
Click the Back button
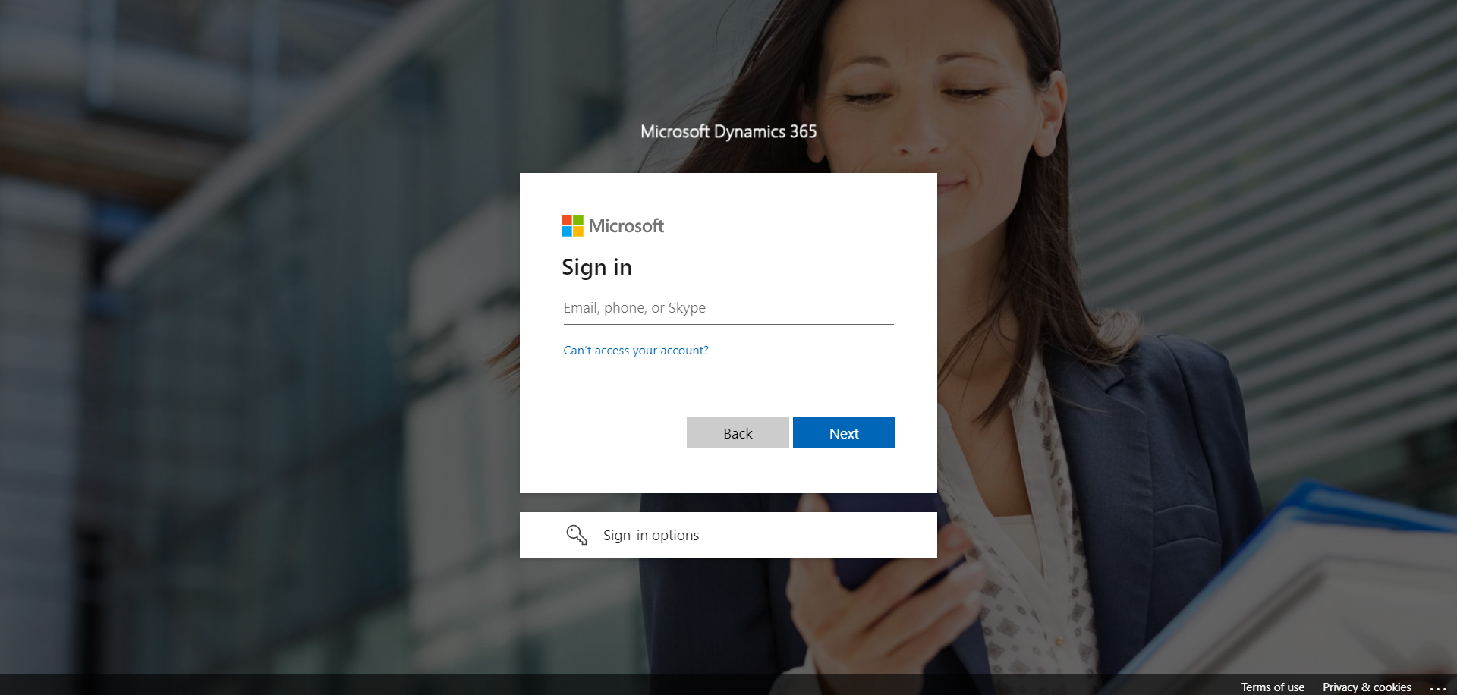(x=738, y=432)
